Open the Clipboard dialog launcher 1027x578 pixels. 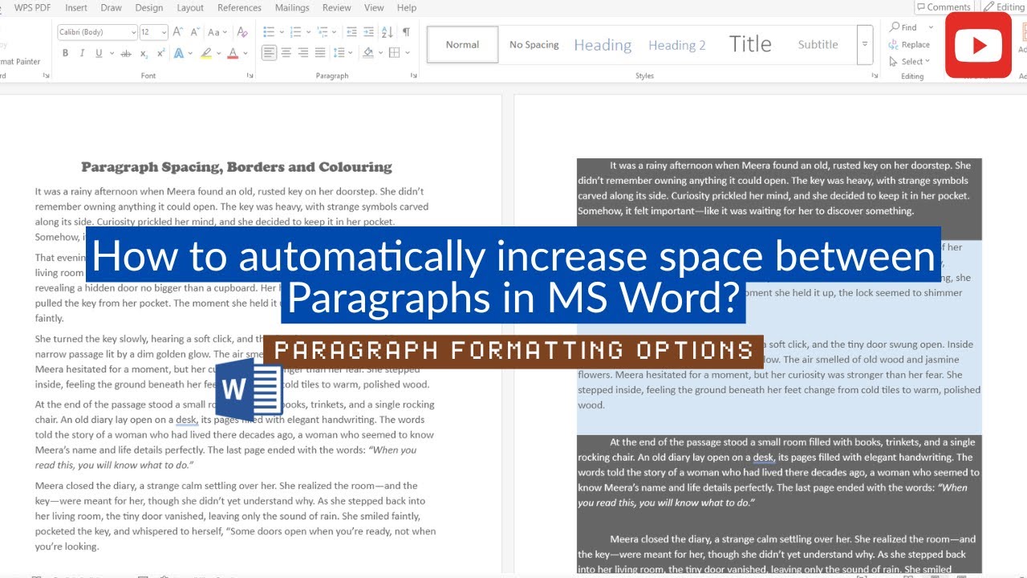pos(46,75)
